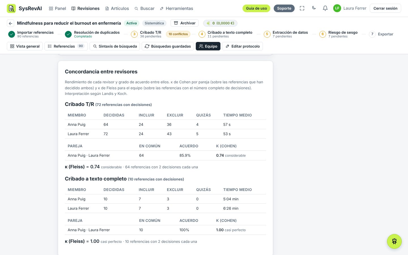Viewport: 408px width, 255px height.
Task: Go to step 4 Cribado a texto completo
Action: point(226,34)
